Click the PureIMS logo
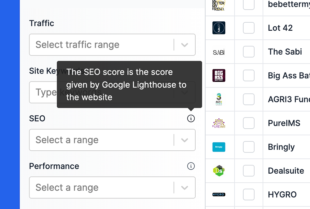This screenshot has width=310, height=209. click(x=219, y=123)
